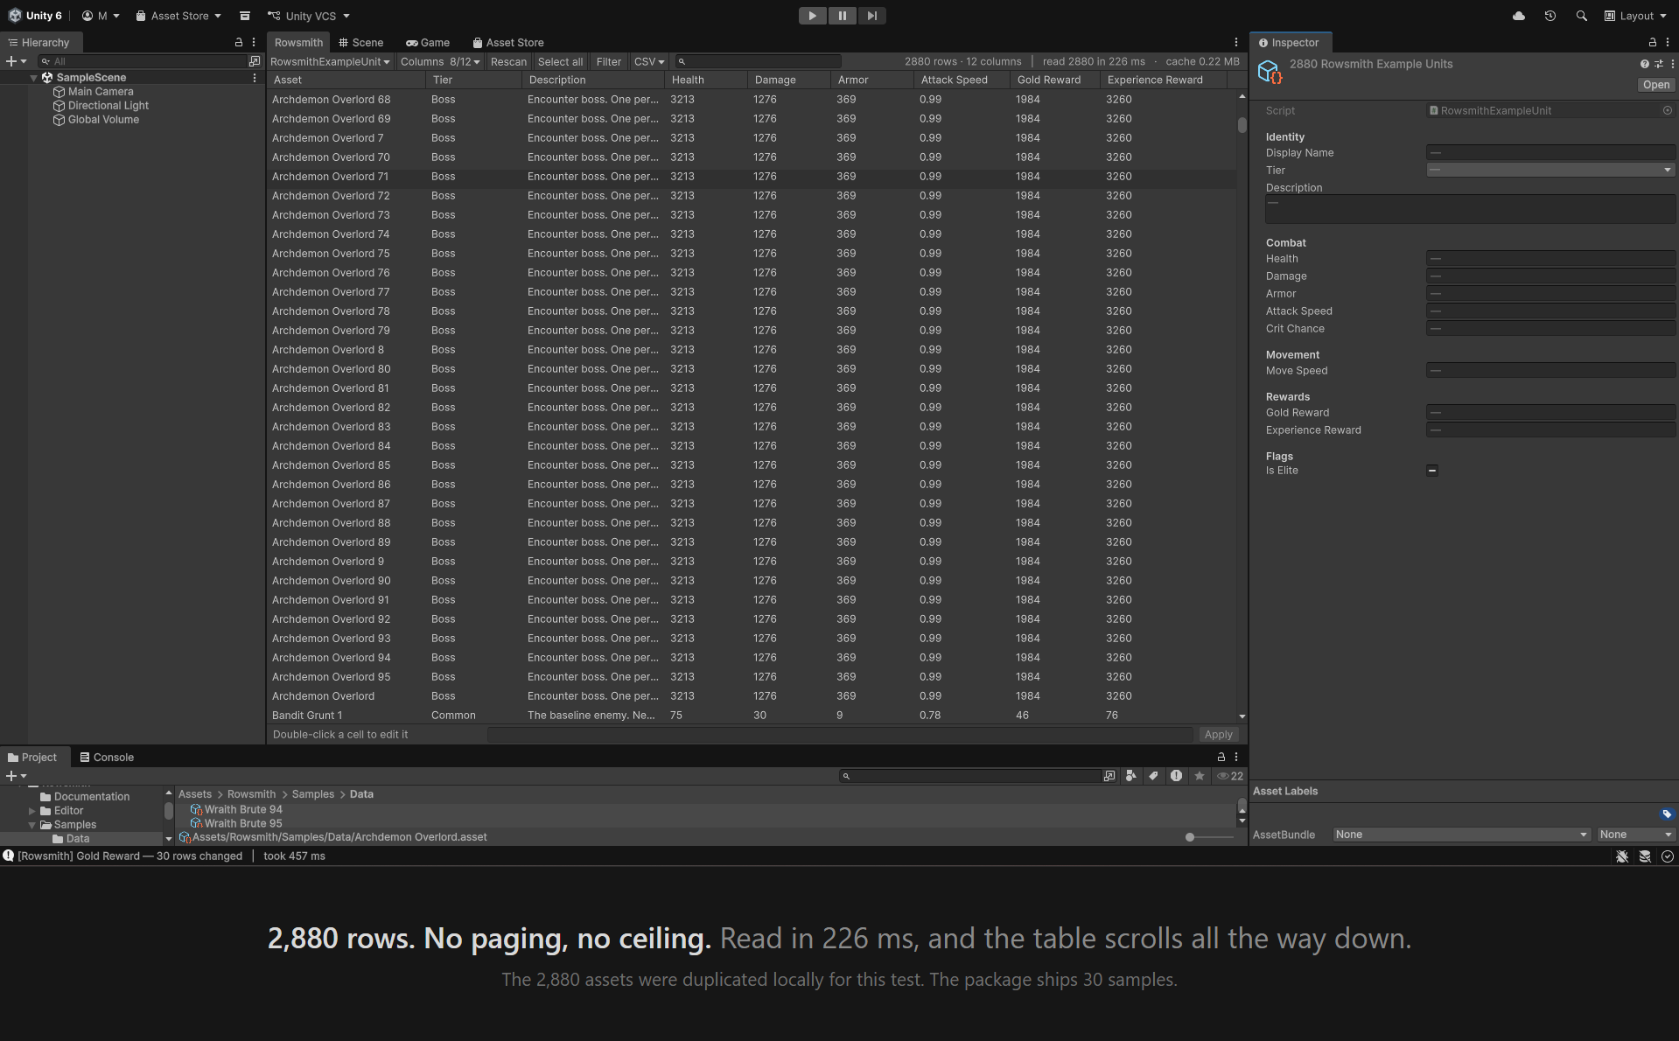
Task: Adjust the Project icon size slider
Action: point(1210,837)
